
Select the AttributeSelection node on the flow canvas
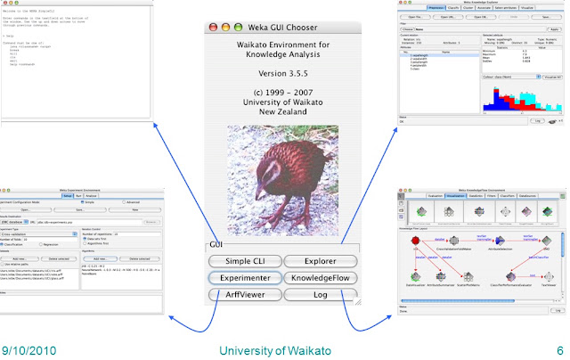(501, 241)
